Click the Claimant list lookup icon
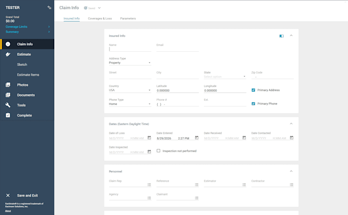Screen dimensions: 348x215 197,198
